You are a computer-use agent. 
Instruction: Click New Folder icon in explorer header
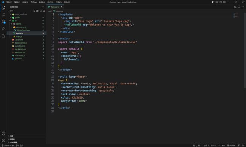[x=37, y=11]
